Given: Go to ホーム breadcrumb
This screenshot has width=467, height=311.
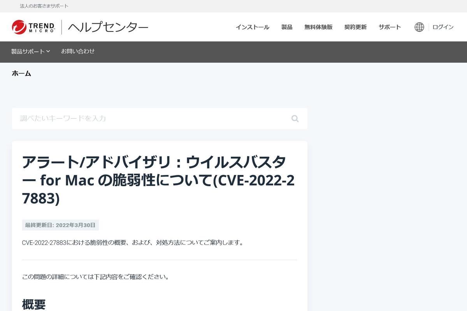Looking at the screenshot, I should click(21, 73).
